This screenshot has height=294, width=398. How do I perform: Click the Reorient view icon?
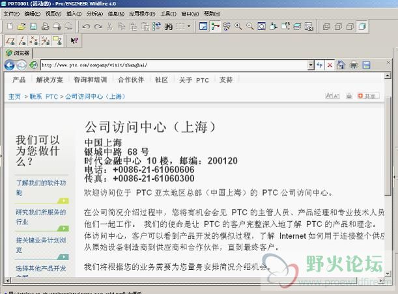pos(274,27)
